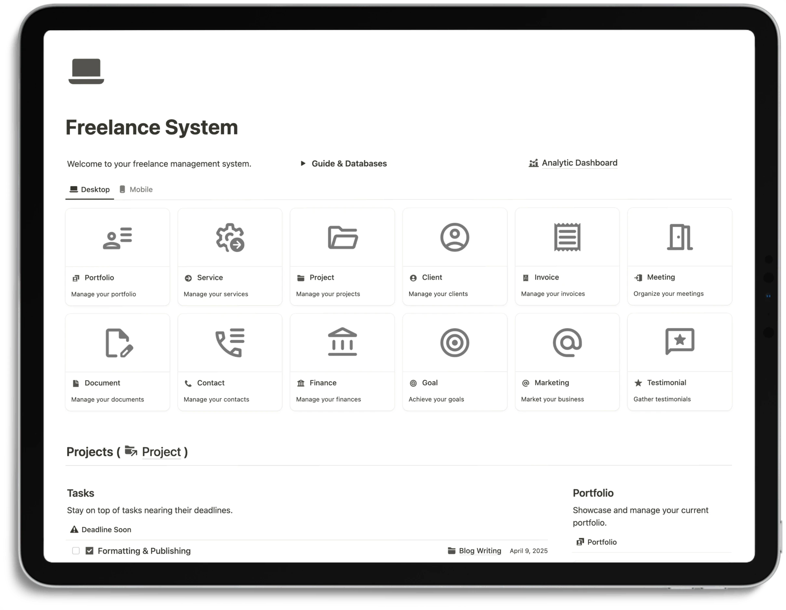Click 'Gather testimonials' description

662,399
